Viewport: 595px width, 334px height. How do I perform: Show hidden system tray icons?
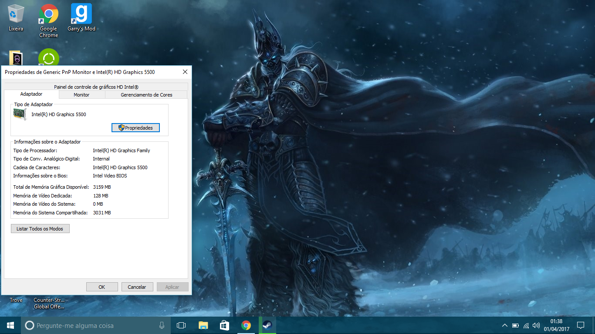click(x=505, y=325)
